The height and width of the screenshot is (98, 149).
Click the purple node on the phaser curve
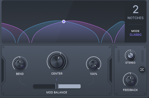pos(64,21)
